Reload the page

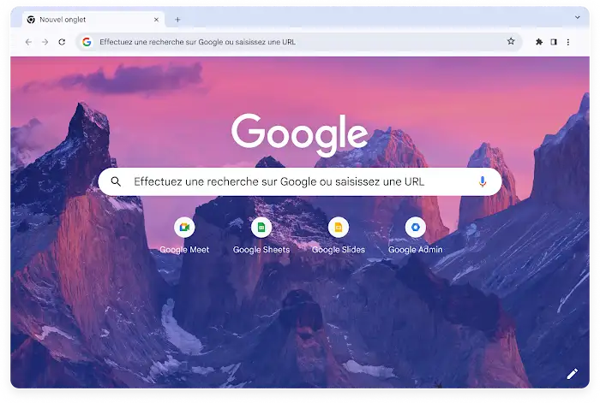pyautogui.click(x=62, y=42)
